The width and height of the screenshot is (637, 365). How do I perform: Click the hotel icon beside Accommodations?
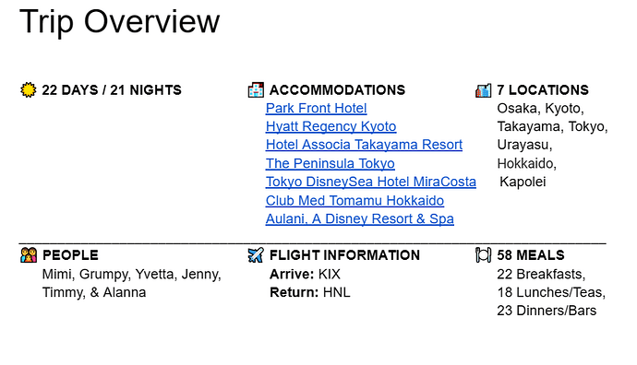pyautogui.click(x=256, y=89)
